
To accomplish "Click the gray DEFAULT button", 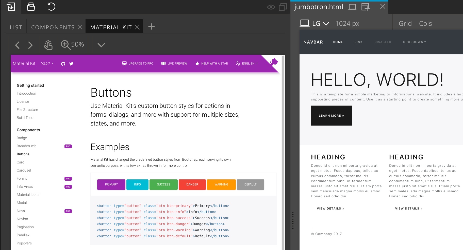I will 251,184.
